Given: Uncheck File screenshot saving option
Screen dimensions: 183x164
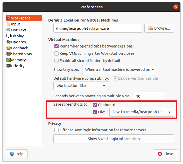Looking at the screenshot, I should [x=95, y=112].
